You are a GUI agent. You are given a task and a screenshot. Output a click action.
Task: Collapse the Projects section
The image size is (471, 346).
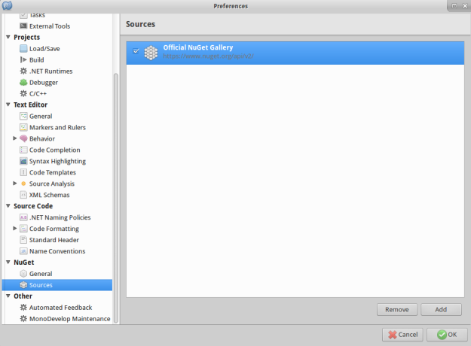8,37
